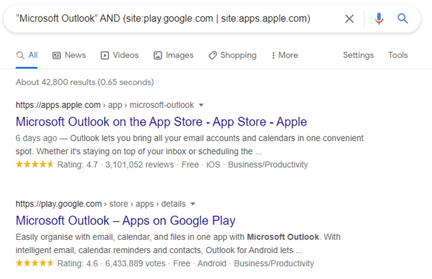Switch to the News tab

[x=69, y=56]
